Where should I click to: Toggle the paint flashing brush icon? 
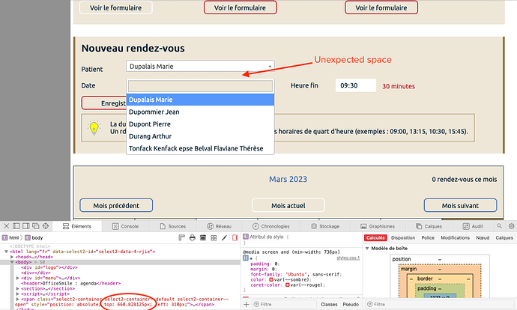(224, 237)
